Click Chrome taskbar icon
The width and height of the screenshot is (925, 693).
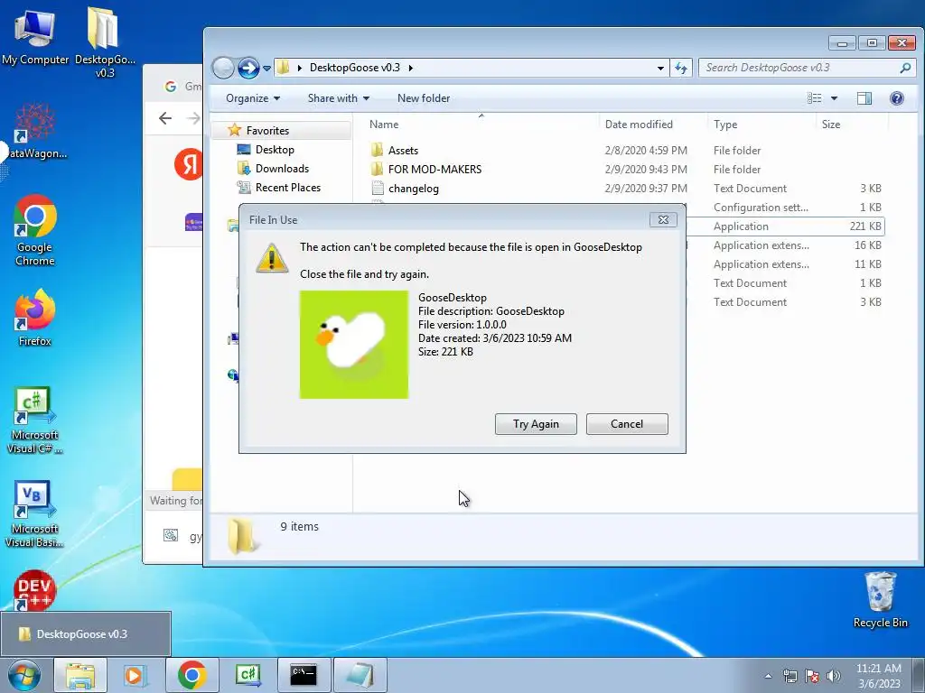tap(192, 675)
